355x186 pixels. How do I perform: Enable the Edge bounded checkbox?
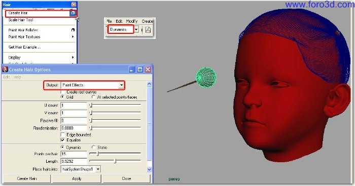(63, 135)
